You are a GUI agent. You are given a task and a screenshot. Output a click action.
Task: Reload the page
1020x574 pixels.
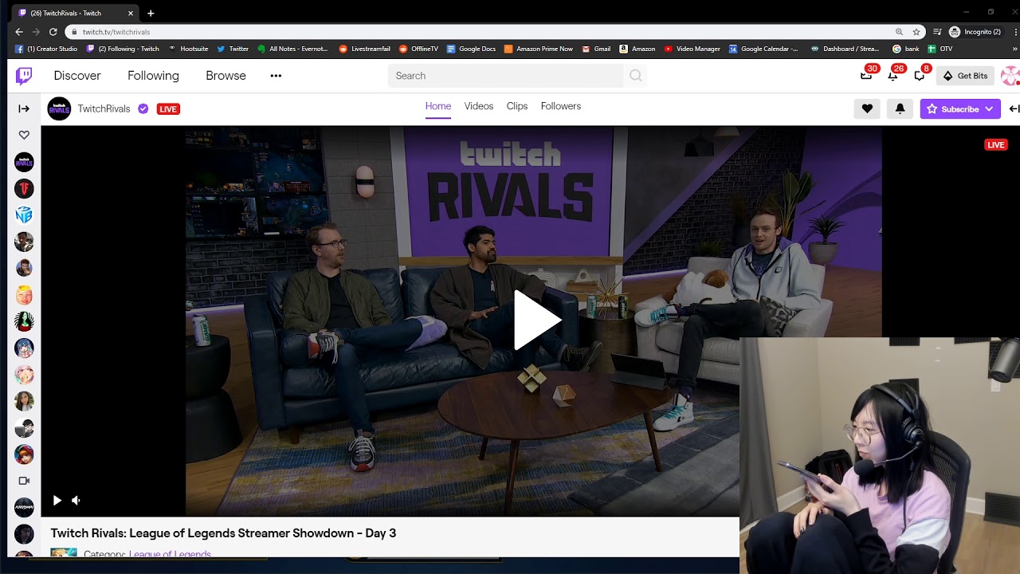pyautogui.click(x=53, y=32)
